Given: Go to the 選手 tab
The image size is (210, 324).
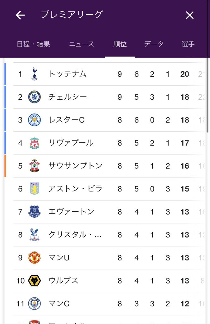Looking at the screenshot, I should tap(188, 44).
